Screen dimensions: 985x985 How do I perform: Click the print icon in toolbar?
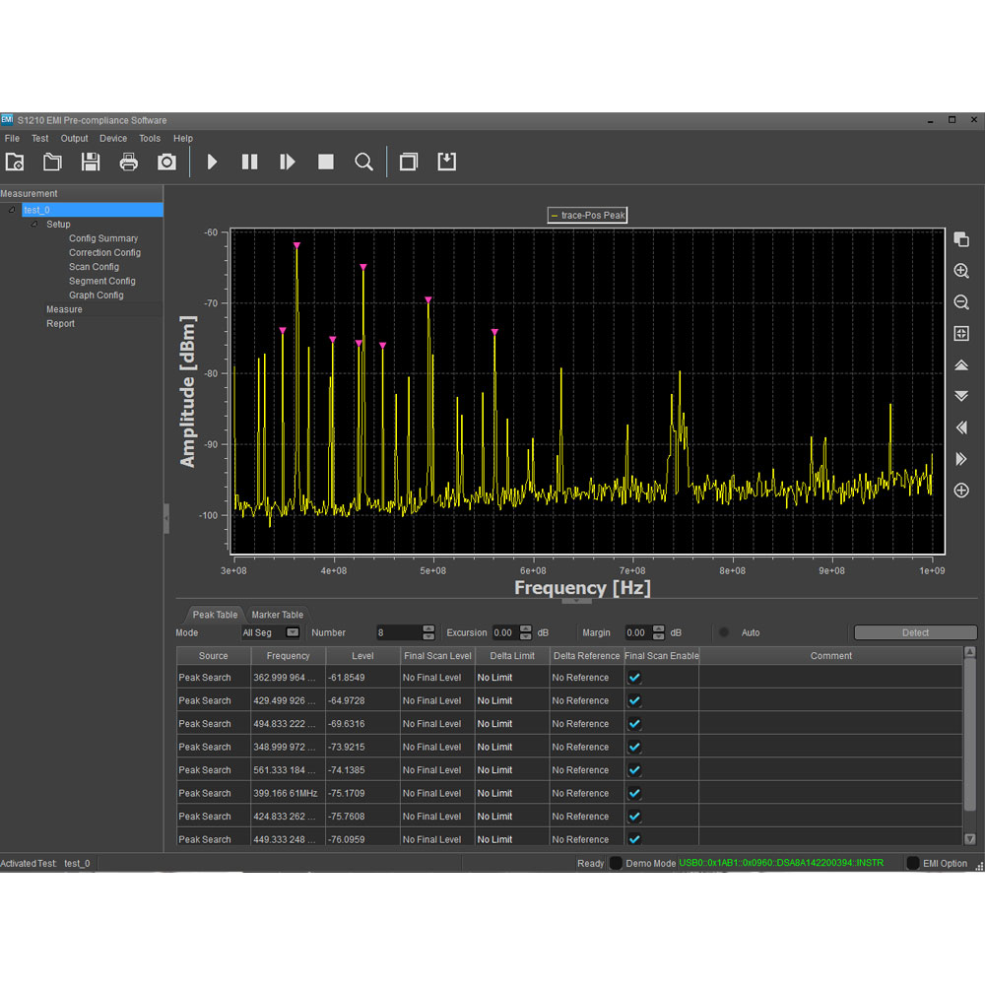point(129,162)
